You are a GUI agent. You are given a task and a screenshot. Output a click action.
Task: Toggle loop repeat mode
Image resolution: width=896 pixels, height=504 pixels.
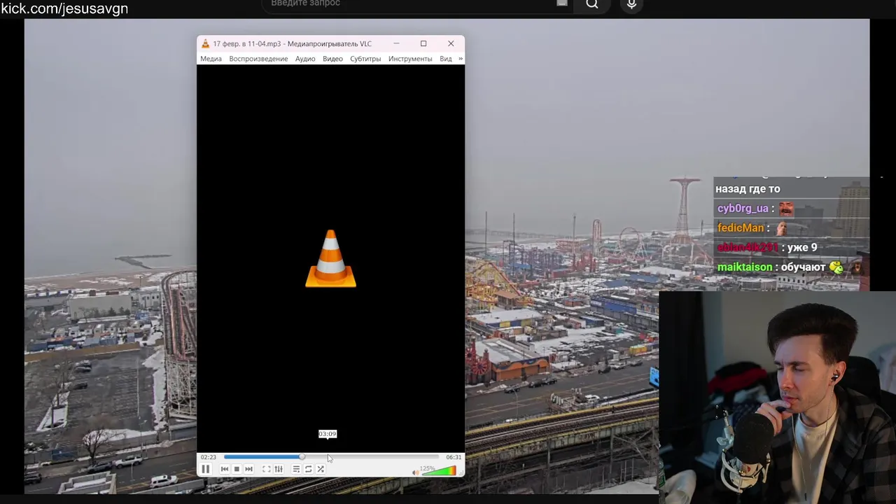(308, 469)
